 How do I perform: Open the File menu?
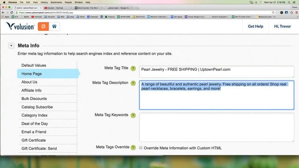pos(21,2)
